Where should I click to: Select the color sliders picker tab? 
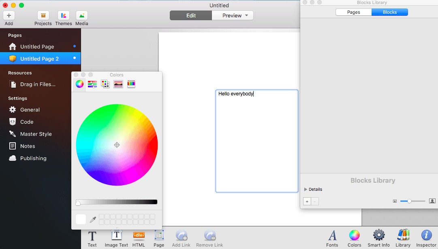pos(92,84)
